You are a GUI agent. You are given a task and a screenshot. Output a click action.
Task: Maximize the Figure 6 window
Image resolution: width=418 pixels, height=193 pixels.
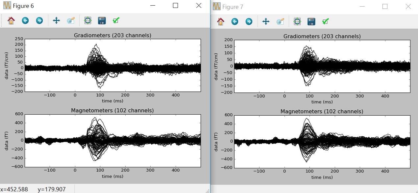point(175,6)
